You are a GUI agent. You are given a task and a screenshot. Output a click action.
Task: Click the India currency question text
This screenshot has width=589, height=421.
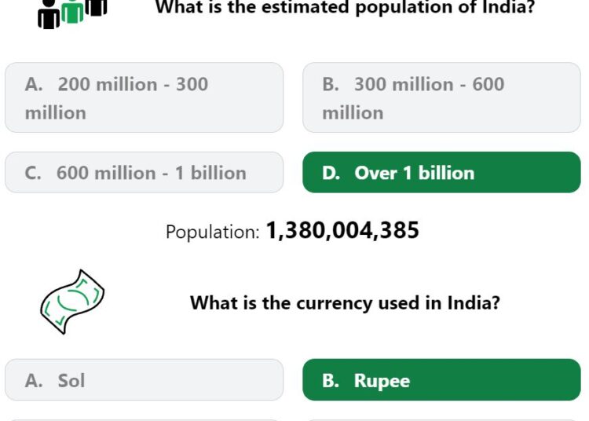[345, 302]
